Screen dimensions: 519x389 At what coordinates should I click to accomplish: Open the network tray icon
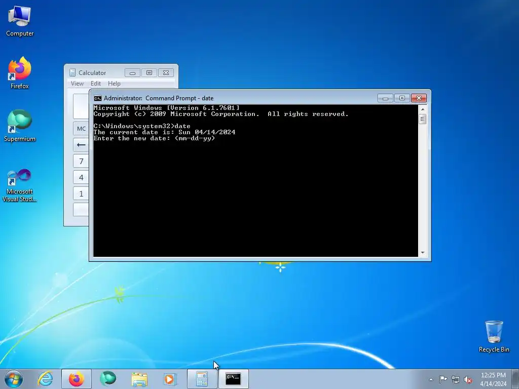(456, 379)
